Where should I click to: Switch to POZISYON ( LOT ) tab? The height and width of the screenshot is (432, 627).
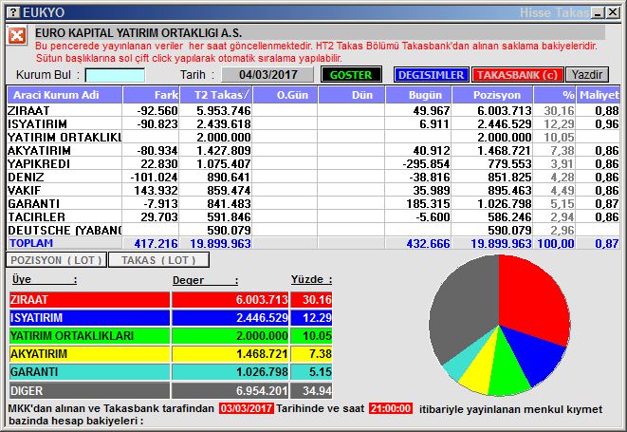point(56,260)
